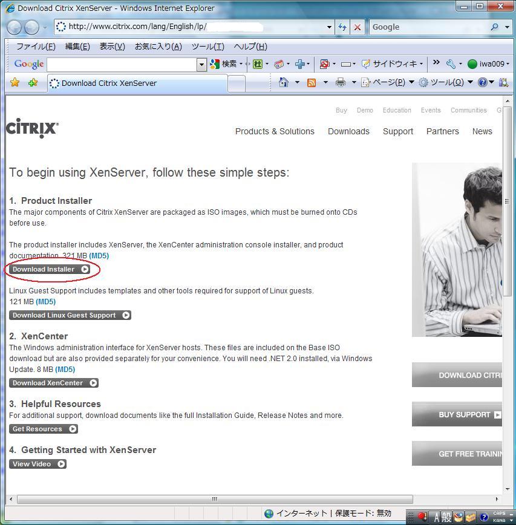
Task: Click the IME tool box icon
Action: click(471, 517)
